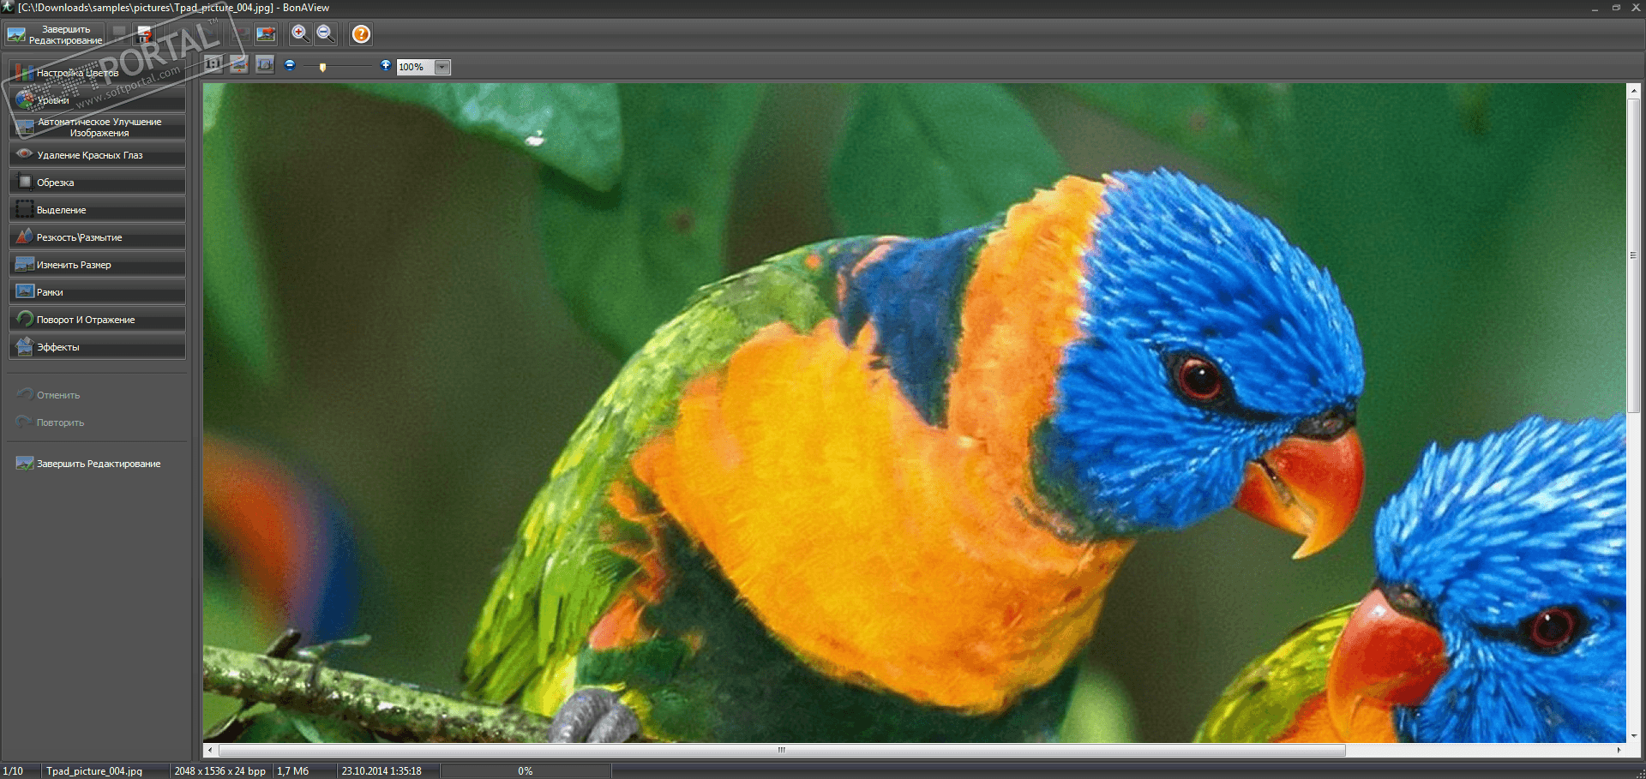Open the 100% zoom dropdown arrow
The image size is (1646, 779).
pyautogui.click(x=442, y=67)
